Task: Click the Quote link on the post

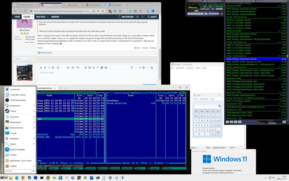Action: [145, 48]
